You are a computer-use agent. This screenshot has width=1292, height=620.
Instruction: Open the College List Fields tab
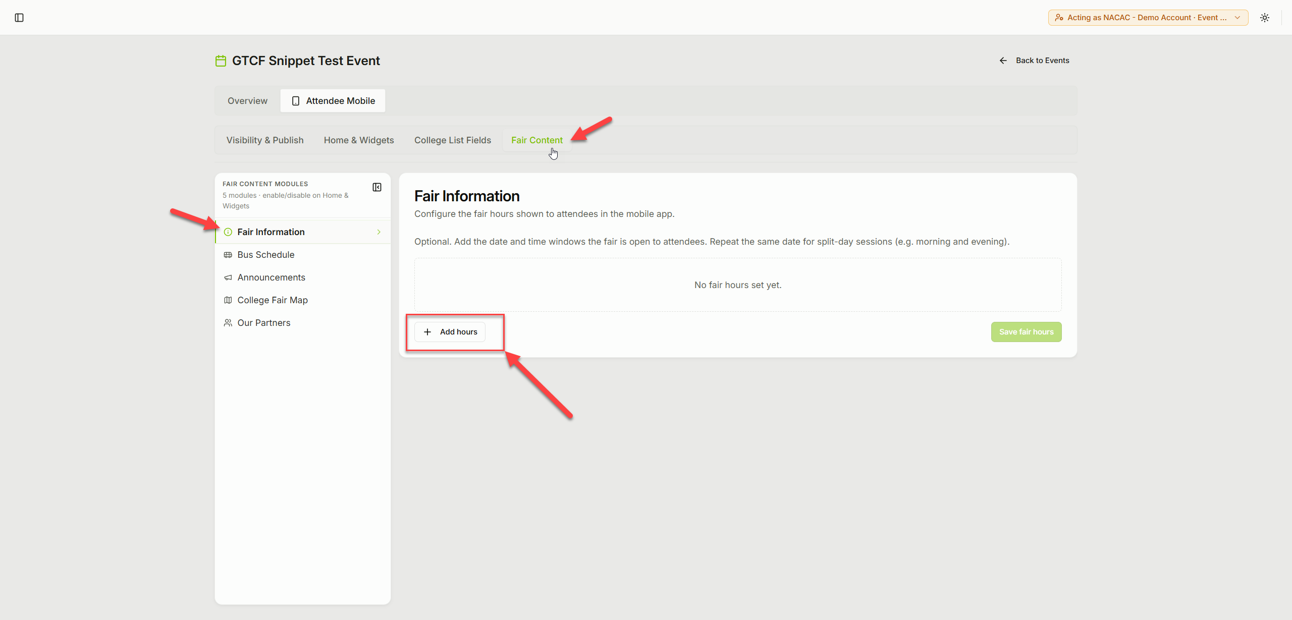pyautogui.click(x=453, y=140)
